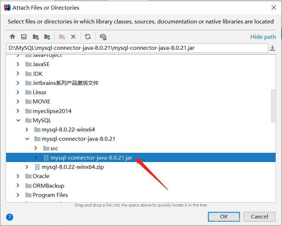The width and height of the screenshot is (282, 226).
Task: Expand the Oracle folder
Action: point(18,176)
